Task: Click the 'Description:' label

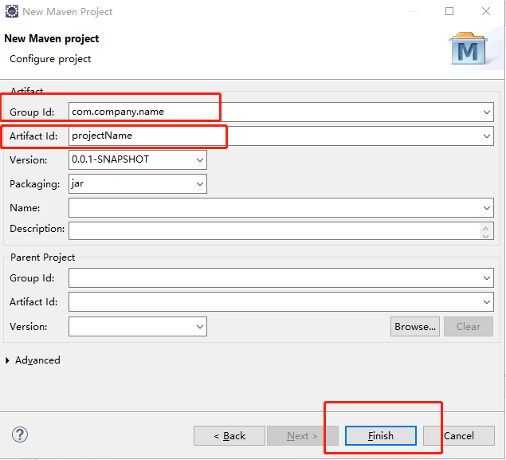Action: click(x=37, y=229)
